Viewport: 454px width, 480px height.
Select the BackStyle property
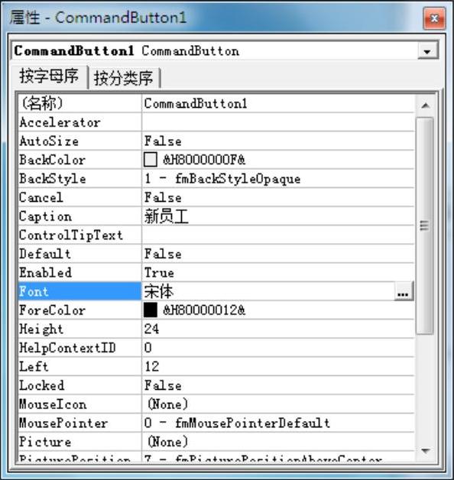tap(79, 178)
